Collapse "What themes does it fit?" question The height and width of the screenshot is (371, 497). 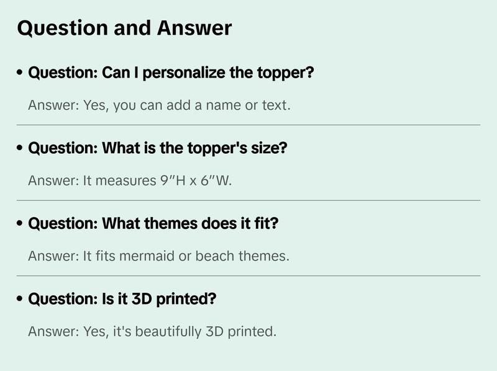pyautogui.click(x=153, y=223)
